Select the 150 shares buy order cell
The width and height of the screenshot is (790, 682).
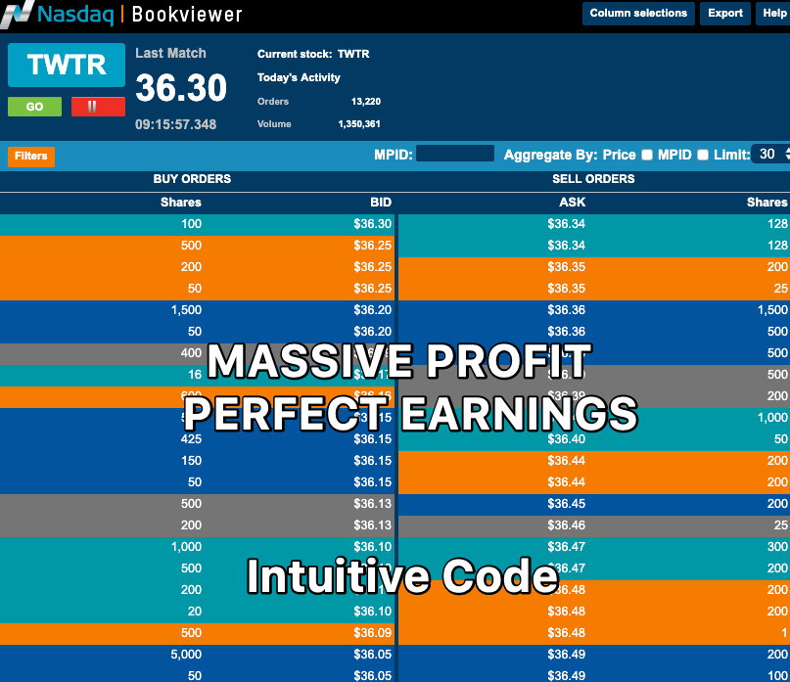191,461
